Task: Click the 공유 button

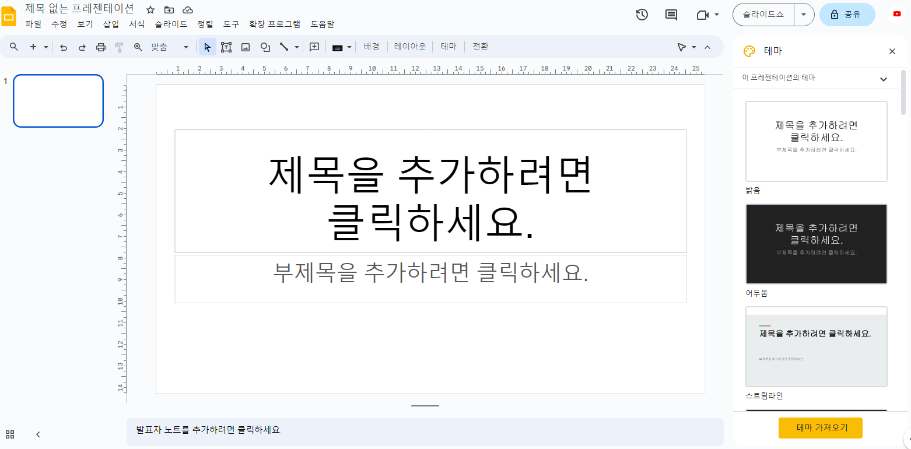Action: tap(847, 15)
